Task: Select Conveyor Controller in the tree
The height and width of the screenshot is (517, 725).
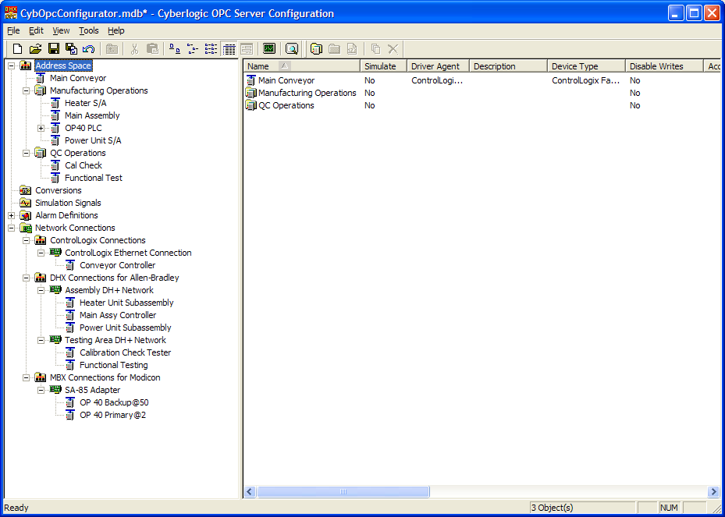Action: click(x=117, y=265)
